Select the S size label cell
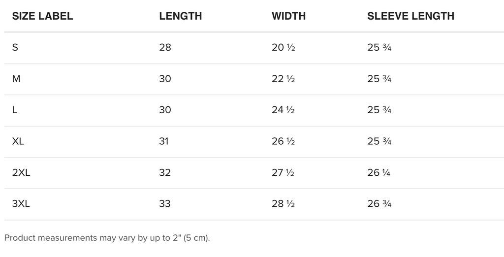Viewport: 504px width, 257px height. click(x=15, y=48)
